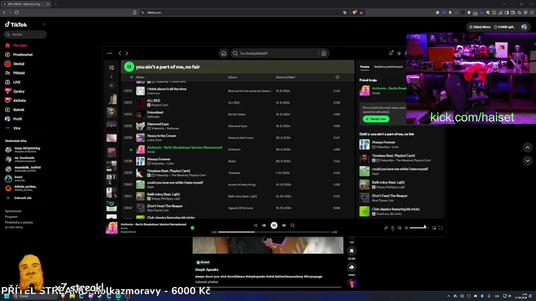Sort tracks by the Název column
The image size is (536, 301).
(140, 77)
